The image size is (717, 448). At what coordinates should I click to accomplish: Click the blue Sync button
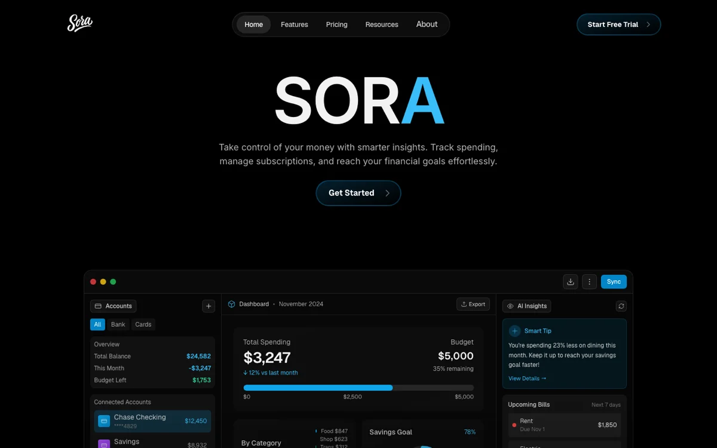[614, 281]
